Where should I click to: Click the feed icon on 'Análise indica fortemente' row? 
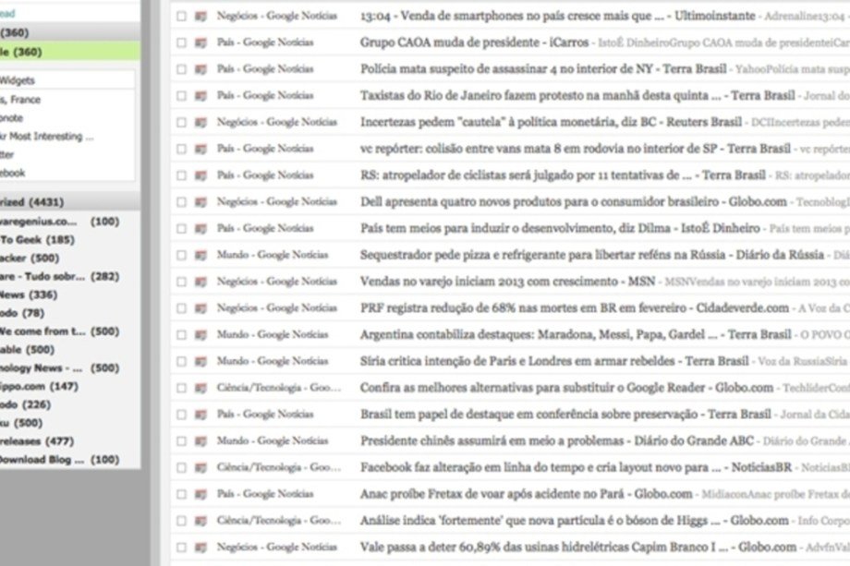point(200,521)
